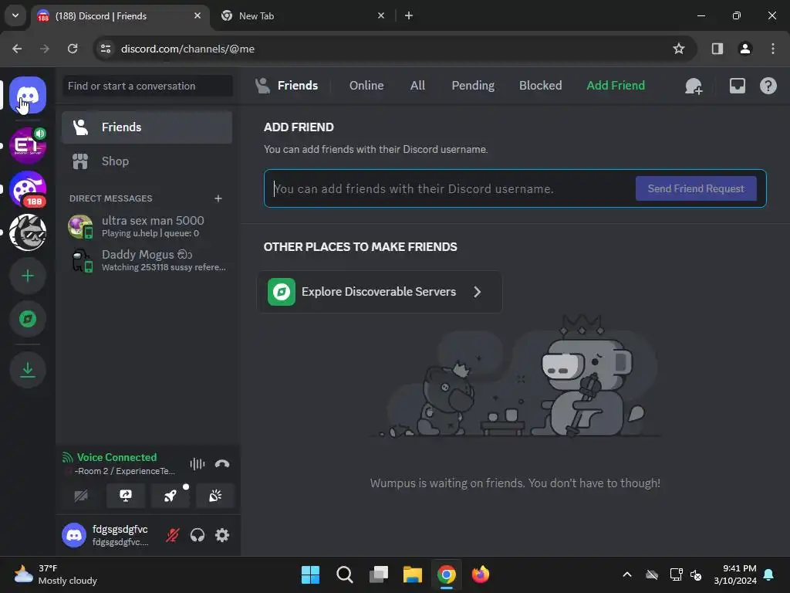Click Download Apps arrow icon
The width and height of the screenshot is (790, 593).
[28, 370]
